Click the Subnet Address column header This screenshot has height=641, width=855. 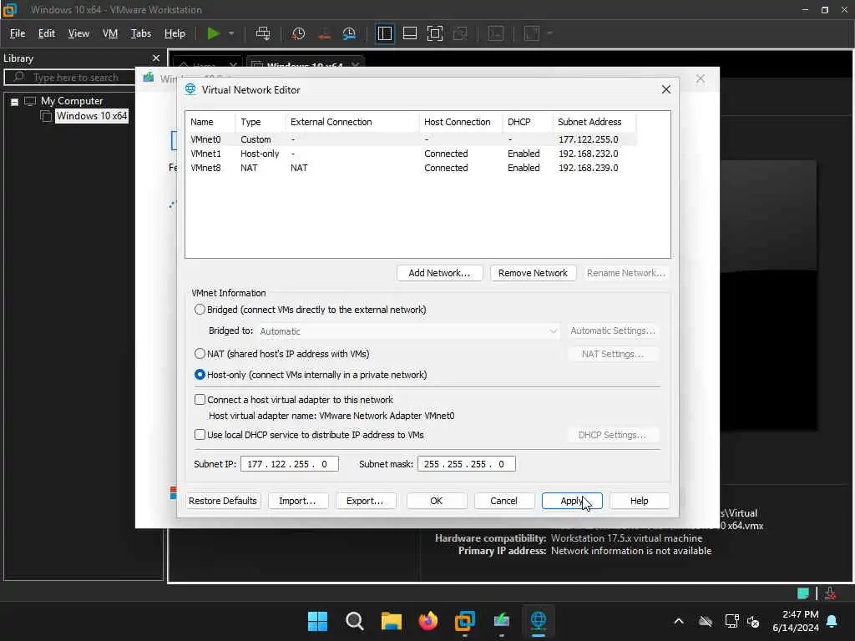[594, 122]
